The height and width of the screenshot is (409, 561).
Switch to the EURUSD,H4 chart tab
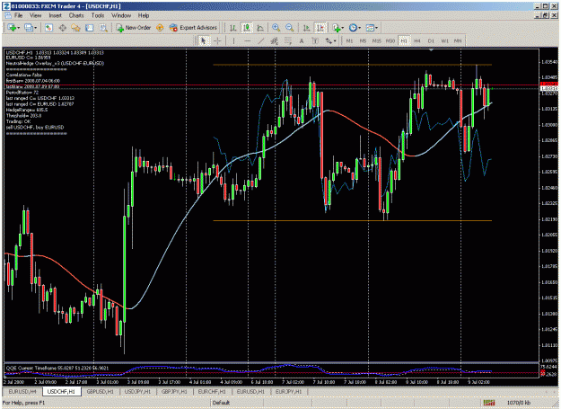click(x=22, y=392)
